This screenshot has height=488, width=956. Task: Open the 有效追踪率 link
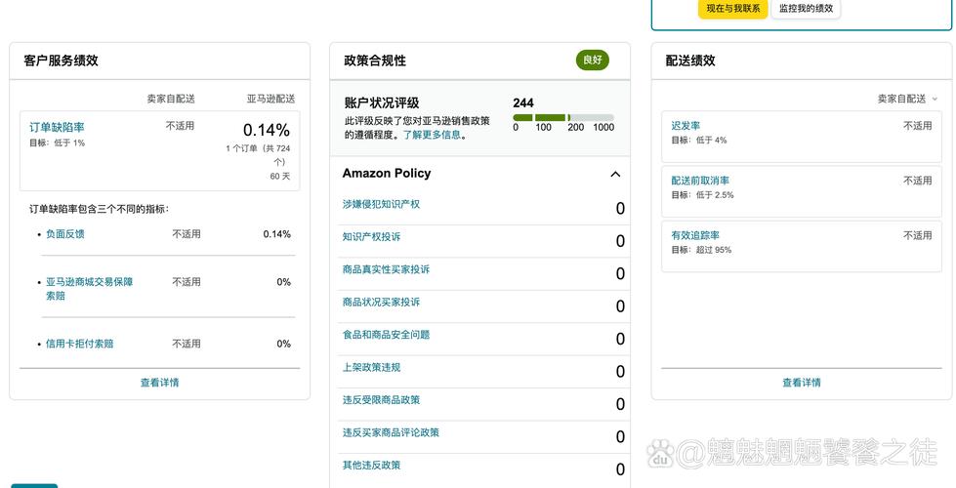[695, 235]
